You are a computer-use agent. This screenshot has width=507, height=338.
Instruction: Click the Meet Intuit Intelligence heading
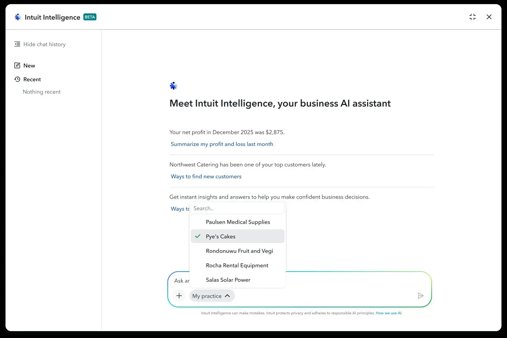click(280, 103)
